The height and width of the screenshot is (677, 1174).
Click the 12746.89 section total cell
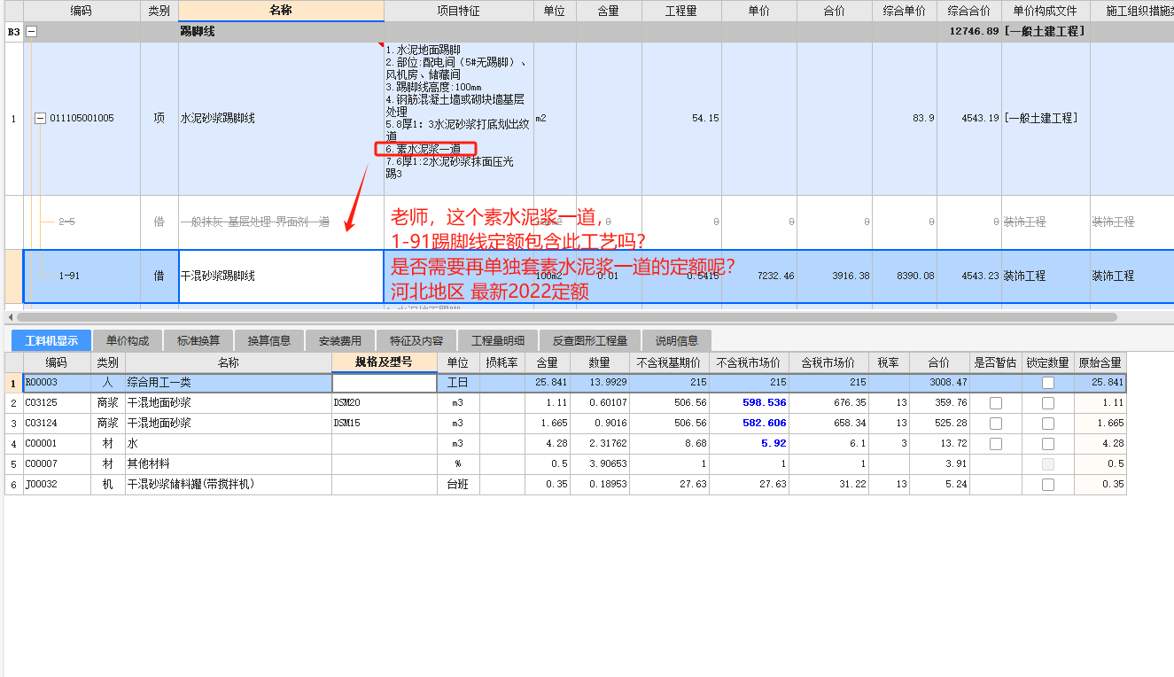969,31
